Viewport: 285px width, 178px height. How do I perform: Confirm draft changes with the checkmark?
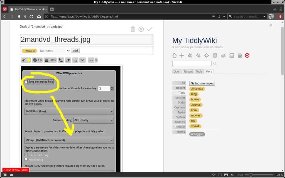(x=149, y=29)
